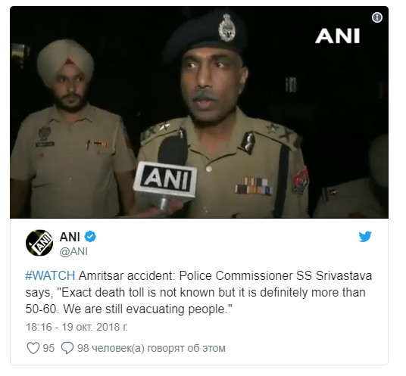Image resolution: width=406 pixels, height=376 pixels.
Task: Click the ANI display name
Action: click(x=70, y=237)
